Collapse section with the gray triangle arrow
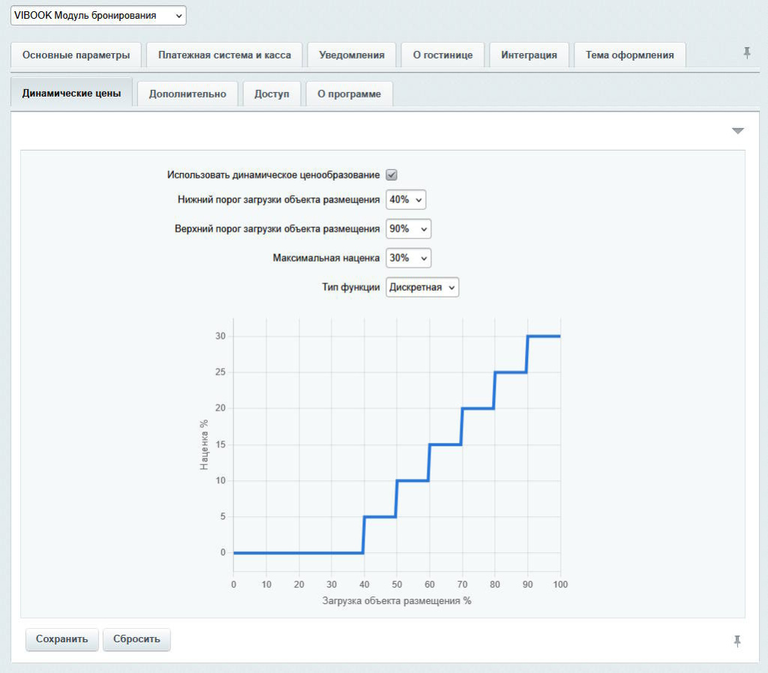Viewport: 768px width, 673px height. click(x=738, y=130)
